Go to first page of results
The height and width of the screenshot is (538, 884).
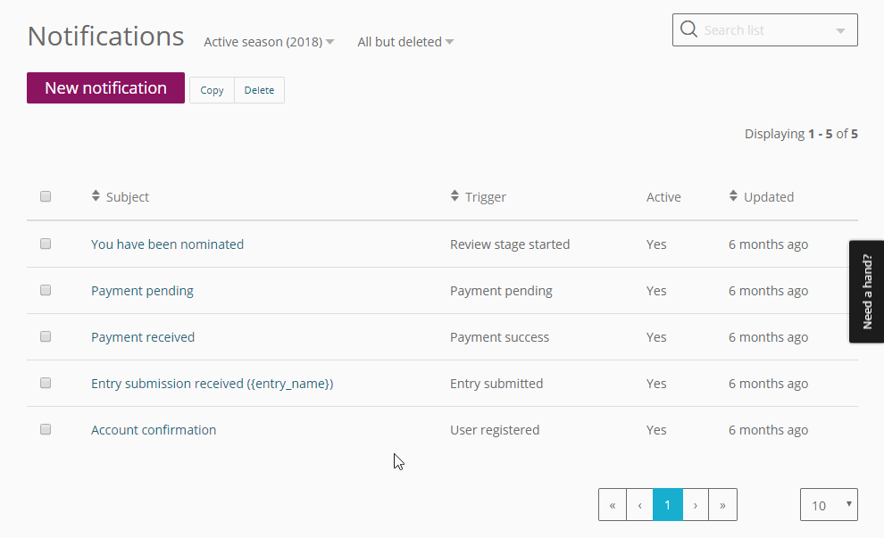613,505
